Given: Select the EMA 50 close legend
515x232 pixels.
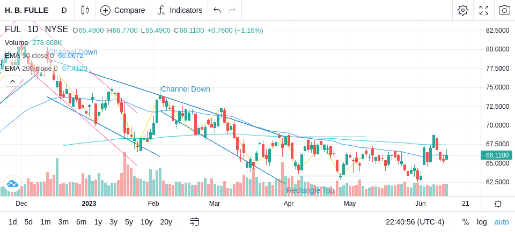Looking at the screenshot, I should tap(43, 56).
